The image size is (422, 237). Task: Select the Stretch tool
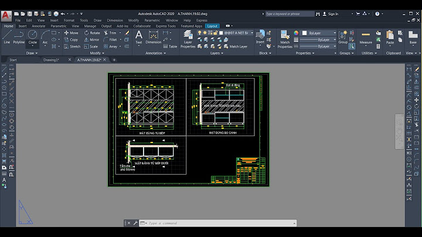click(x=72, y=46)
